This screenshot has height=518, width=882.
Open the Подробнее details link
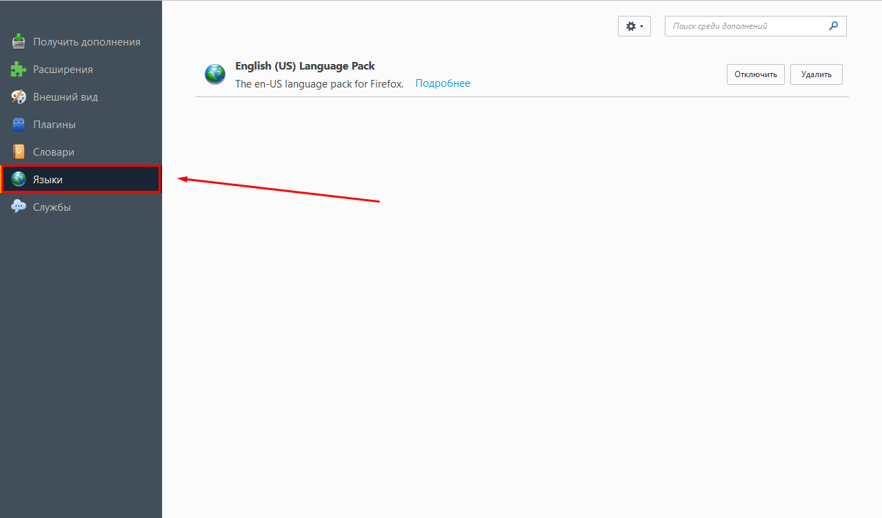click(443, 83)
